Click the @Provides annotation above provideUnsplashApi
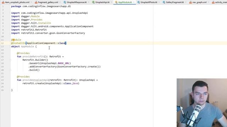The width and height of the screenshot is (227, 127). [x=23, y=77]
